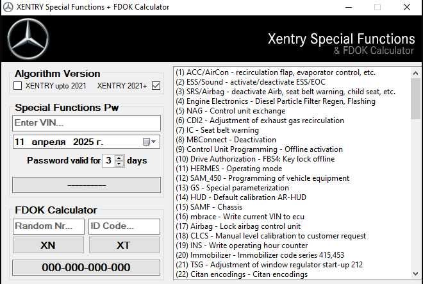Decrease password valid days with down arrow
The width and height of the screenshot is (423, 284).
pyautogui.click(x=119, y=163)
